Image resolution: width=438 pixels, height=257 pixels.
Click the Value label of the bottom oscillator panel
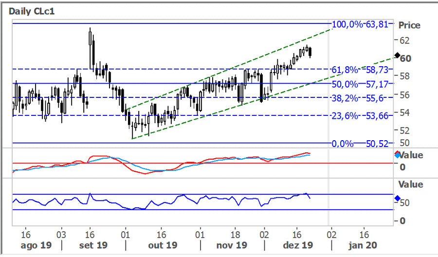(x=410, y=184)
